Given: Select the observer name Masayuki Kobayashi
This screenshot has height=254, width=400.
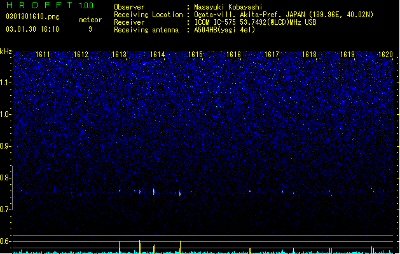Looking at the screenshot, I should click(x=228, y=7).
